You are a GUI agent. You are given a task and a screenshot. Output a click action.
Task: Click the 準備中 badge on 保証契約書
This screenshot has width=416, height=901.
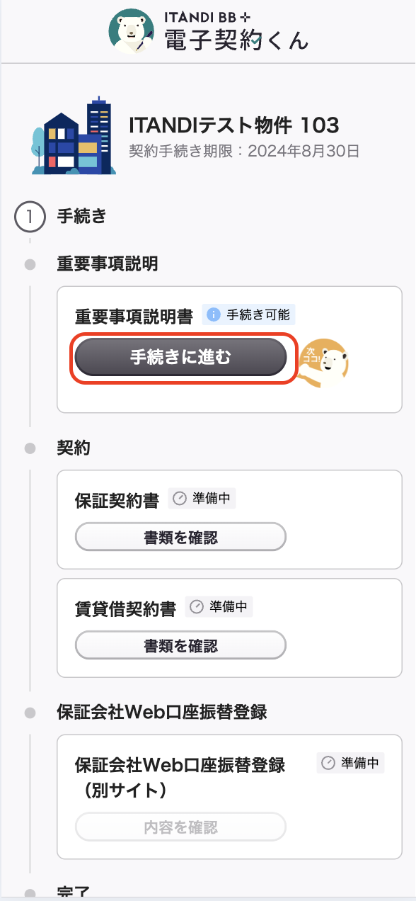point(202,499)
